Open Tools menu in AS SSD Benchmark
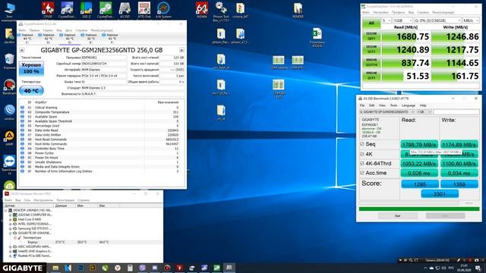Image resolution: width=486 pixels, height=273 pixels. pyautogui.click(x=393, y=105)
